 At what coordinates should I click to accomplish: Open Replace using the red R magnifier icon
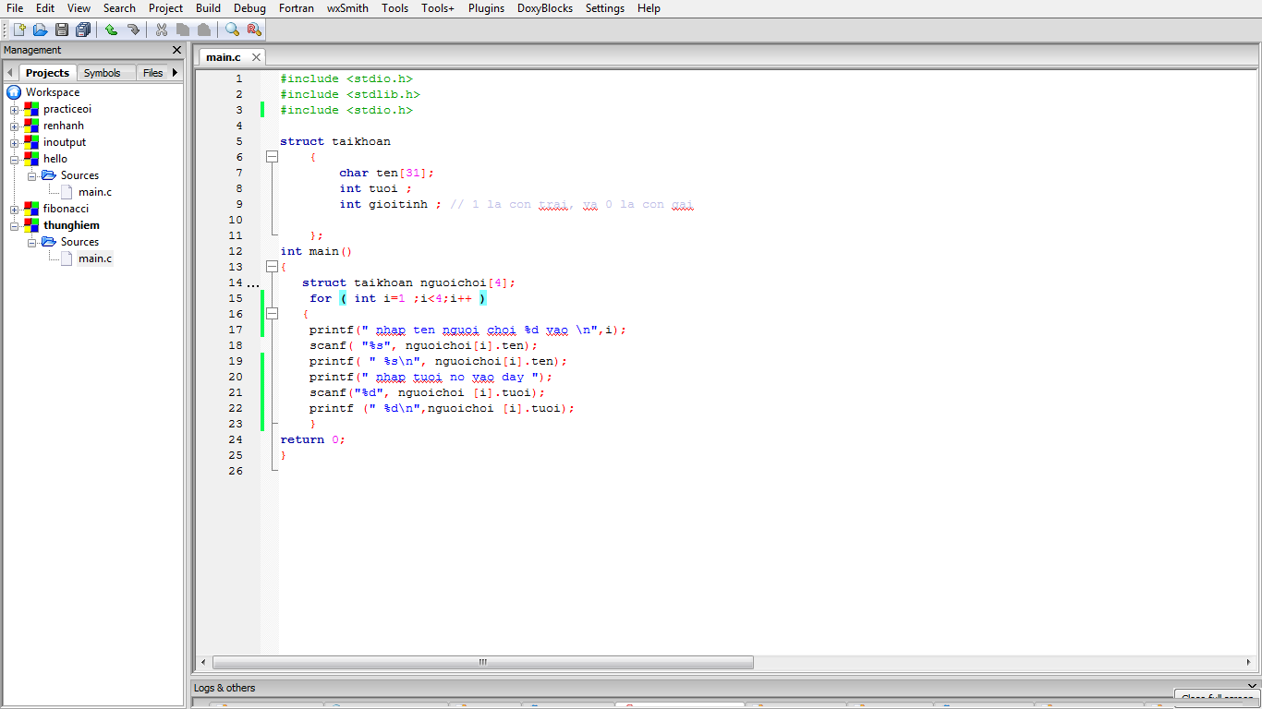[x=254, y=30]
